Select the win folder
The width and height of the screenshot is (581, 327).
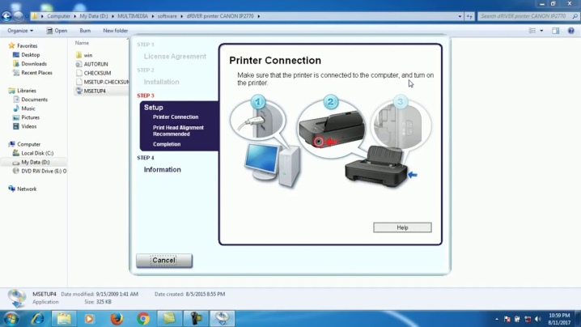coord(88,55)
